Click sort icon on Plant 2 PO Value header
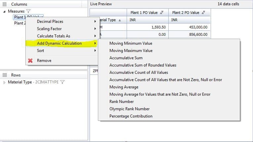The image size is (253, 142). (x=203, y=13)
